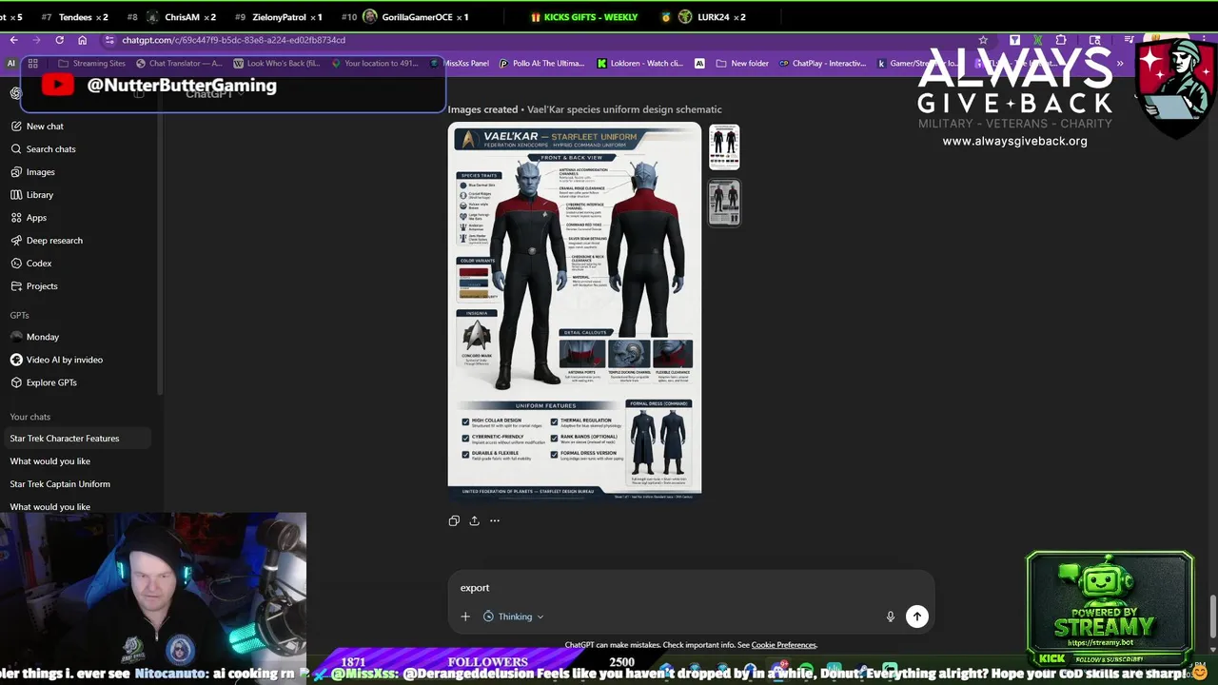Open the browser extensions puzzle icon
The width and height of the screenshot is (1218, 685).
[1061, 40]
